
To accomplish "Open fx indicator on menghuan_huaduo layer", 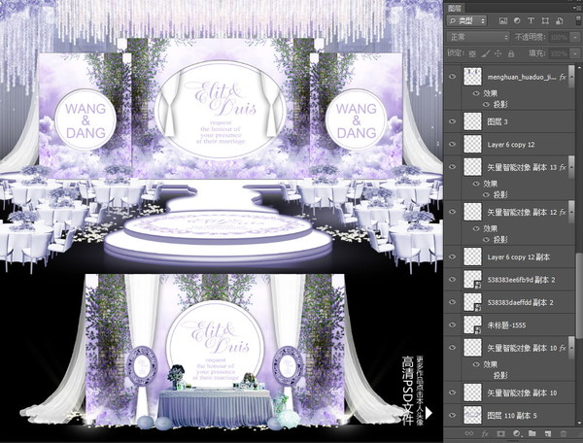I will (563, 77).
